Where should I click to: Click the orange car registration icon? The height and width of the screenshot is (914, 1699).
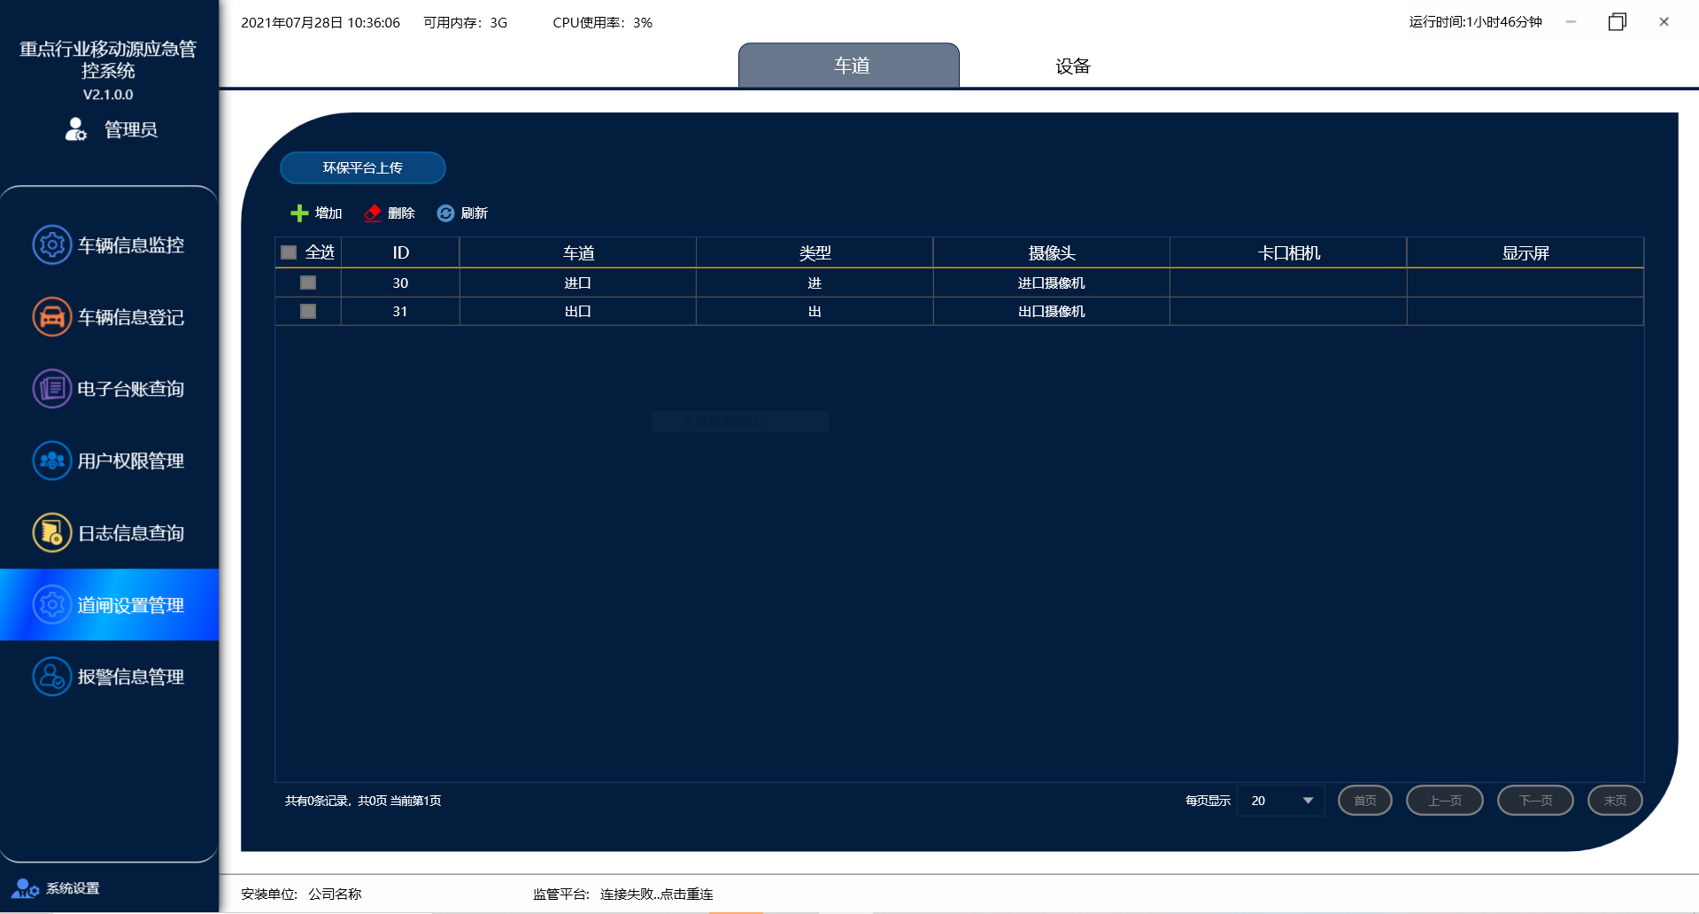[51, 317]
